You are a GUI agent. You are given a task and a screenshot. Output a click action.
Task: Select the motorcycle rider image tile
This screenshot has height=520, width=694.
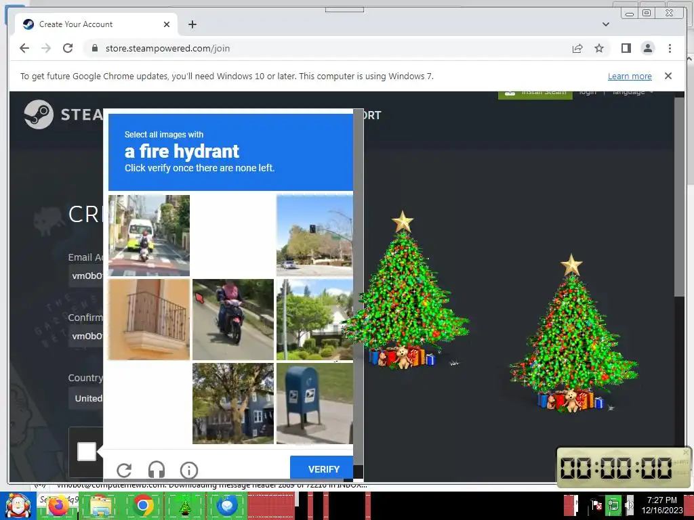pyautogui.click(x=233, y=320)
